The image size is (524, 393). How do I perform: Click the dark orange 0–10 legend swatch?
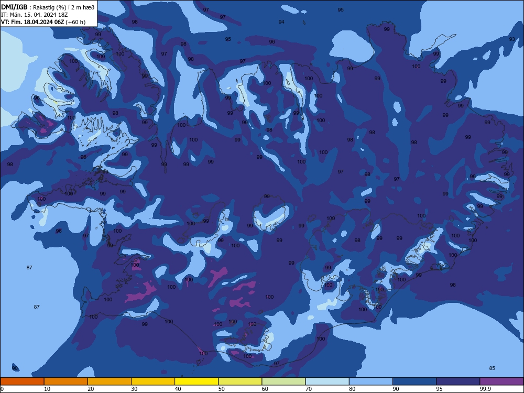[22, 381]
